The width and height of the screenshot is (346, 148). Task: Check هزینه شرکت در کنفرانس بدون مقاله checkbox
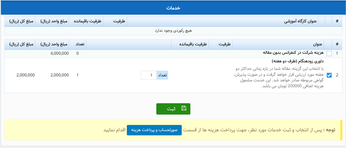[x=329, y=53]
